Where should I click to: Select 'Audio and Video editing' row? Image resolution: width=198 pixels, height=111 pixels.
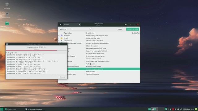(93, 67)
